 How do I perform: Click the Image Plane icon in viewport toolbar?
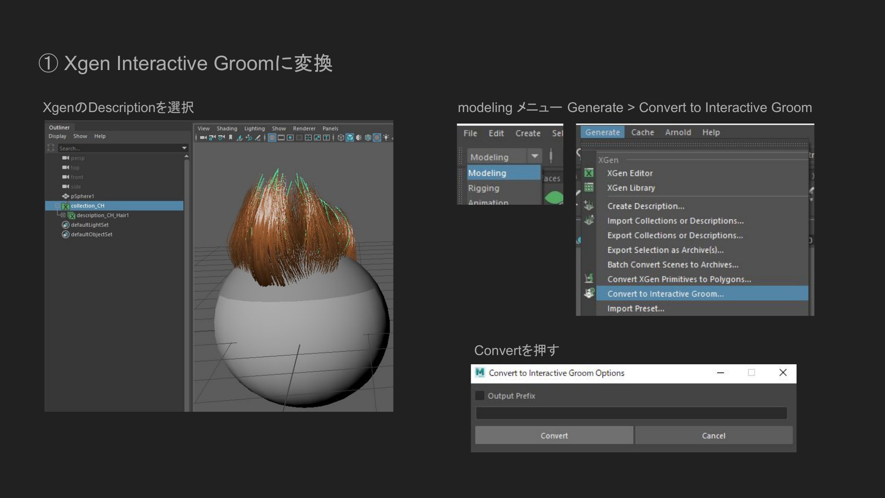pyautogui.click(x=239, y=137)
